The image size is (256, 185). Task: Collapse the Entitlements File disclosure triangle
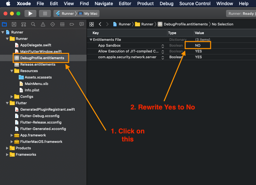[x=91, y=40]
